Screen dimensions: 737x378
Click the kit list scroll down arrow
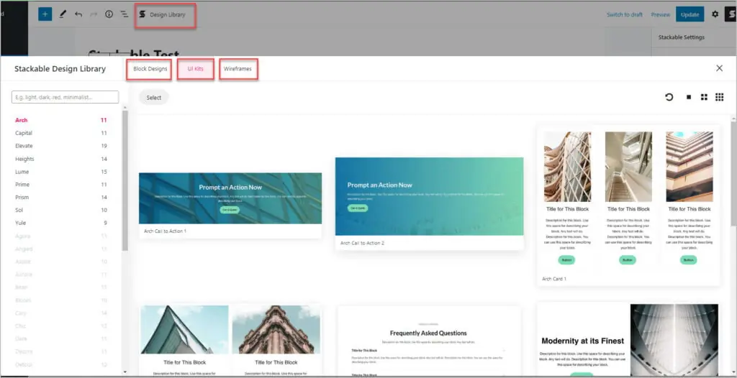click(x=125, y=372)
